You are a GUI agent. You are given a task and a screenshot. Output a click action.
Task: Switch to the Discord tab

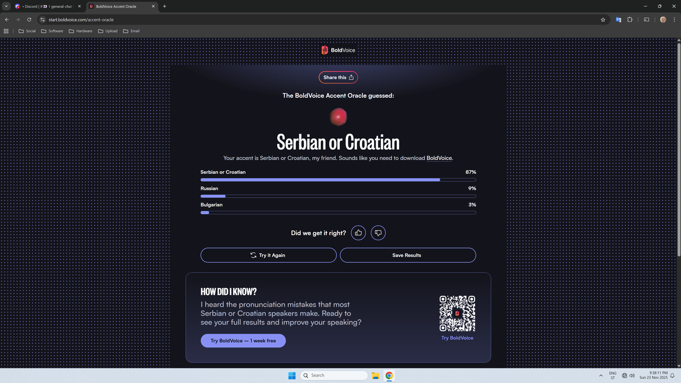click(48, 6)
